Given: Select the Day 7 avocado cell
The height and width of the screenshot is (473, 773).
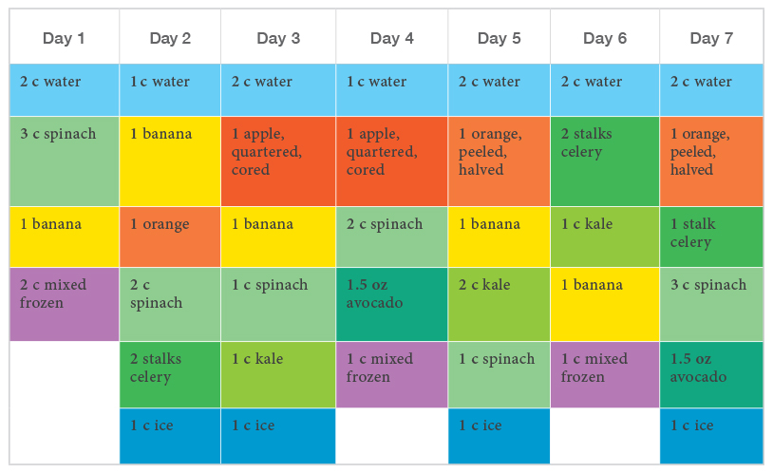Looking at the screenshot, I should point(711,374).
